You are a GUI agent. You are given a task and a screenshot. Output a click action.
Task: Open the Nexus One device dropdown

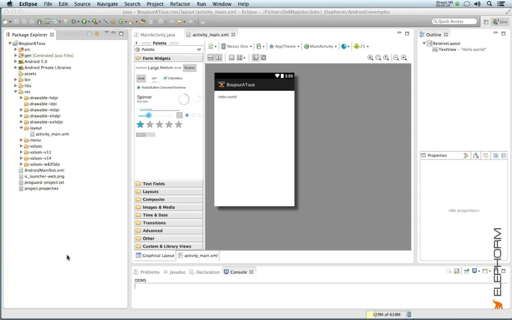pos(236,46)
